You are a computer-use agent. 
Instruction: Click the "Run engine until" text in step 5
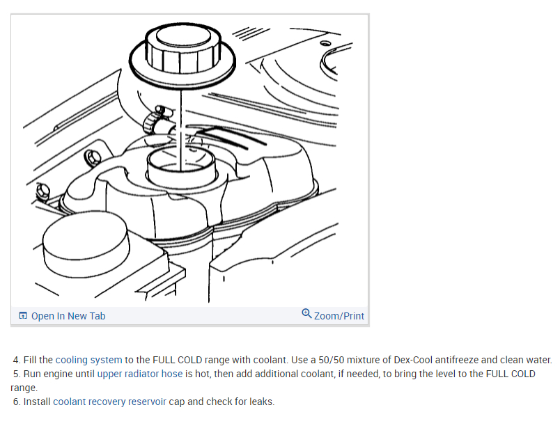pyautogui.click(x=59, y=374)
